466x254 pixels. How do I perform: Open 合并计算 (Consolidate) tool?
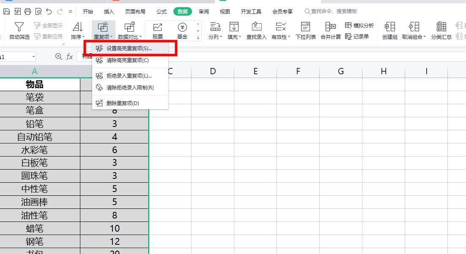(x=330, y=31)
